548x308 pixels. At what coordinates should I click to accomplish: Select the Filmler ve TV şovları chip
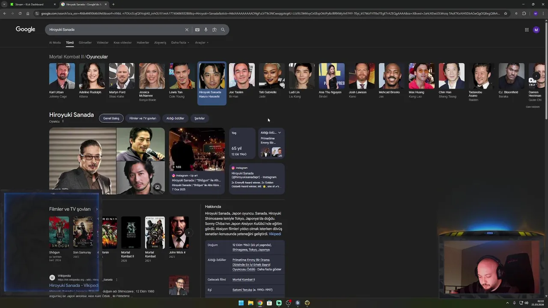tap(143, 118)
